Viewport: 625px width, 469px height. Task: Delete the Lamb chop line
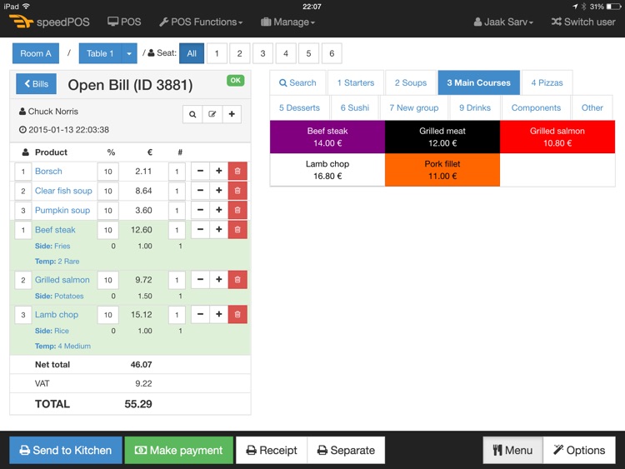pyautogui.click(x=237, y=314)
